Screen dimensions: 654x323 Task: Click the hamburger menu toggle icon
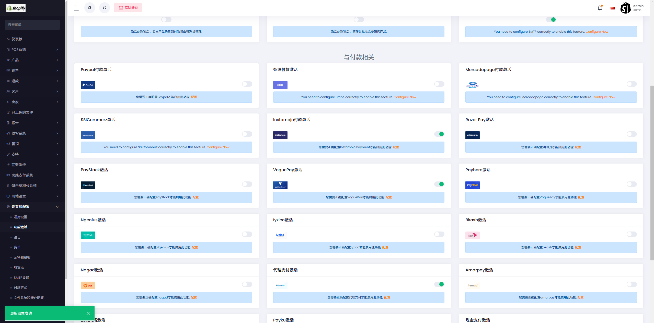click(77, 8)
